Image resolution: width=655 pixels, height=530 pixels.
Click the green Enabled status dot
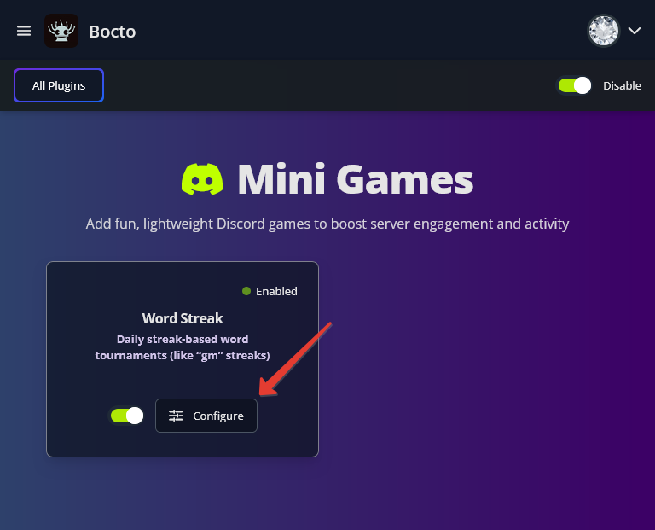[x=246, y=291]
